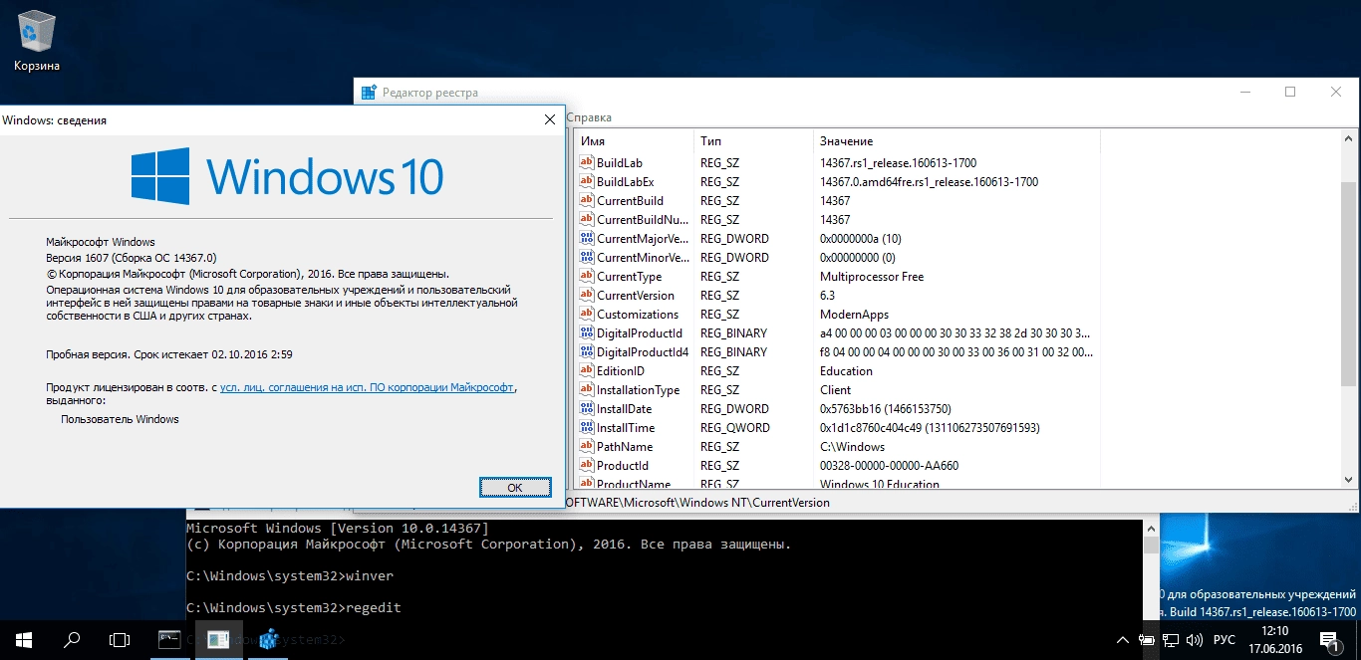Select BuildLabEx registry value icon

click(587, 181)
